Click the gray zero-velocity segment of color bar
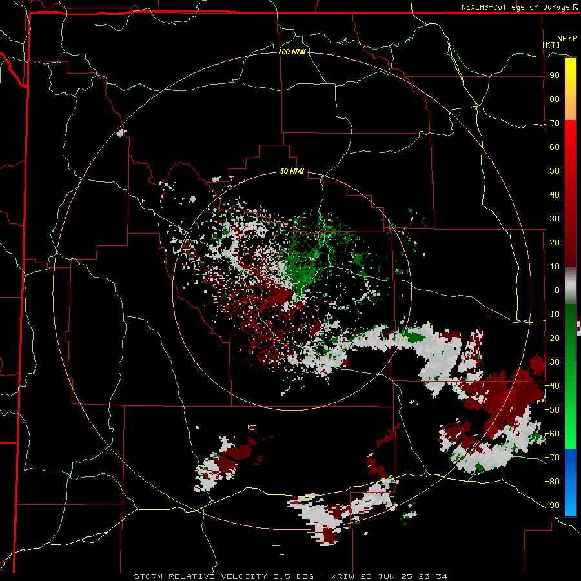Screen dimensions: 581x581 pos(570,286)
